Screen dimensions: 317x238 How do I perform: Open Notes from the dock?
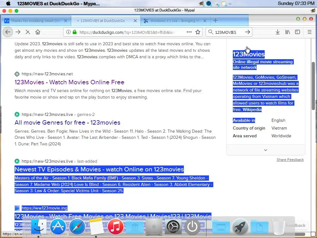tap(96, 227)
